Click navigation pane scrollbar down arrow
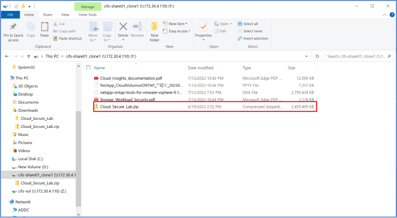Image resolution: width=397 pixels, height=218 pixels. [x=79, y=214]
